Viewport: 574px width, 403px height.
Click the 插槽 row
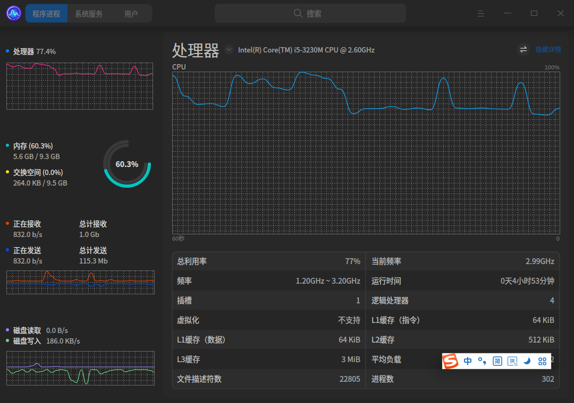point(269,301)
